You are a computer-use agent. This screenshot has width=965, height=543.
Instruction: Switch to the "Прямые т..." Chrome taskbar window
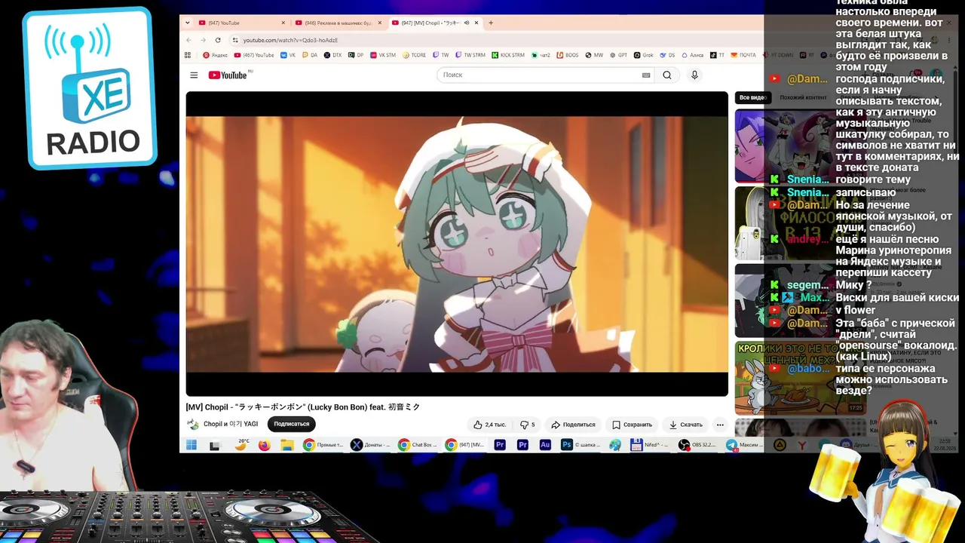tap(323, 445)
